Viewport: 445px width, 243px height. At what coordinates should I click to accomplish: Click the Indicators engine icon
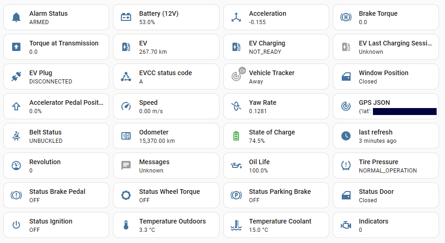[x=346, y=225]
